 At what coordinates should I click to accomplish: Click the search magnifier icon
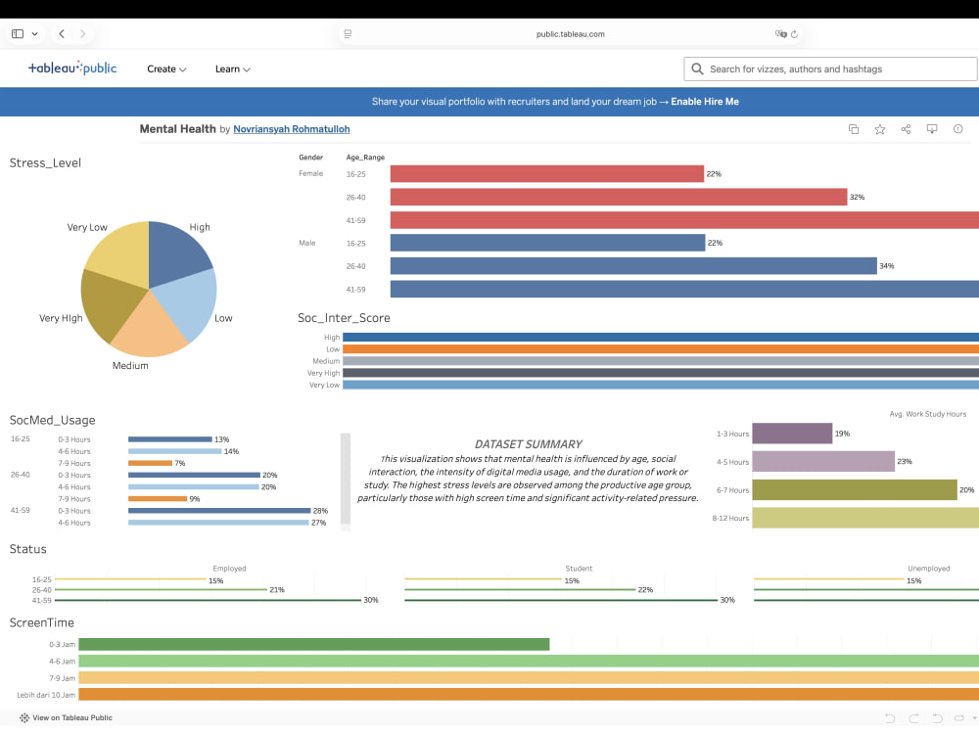[697, 69]
